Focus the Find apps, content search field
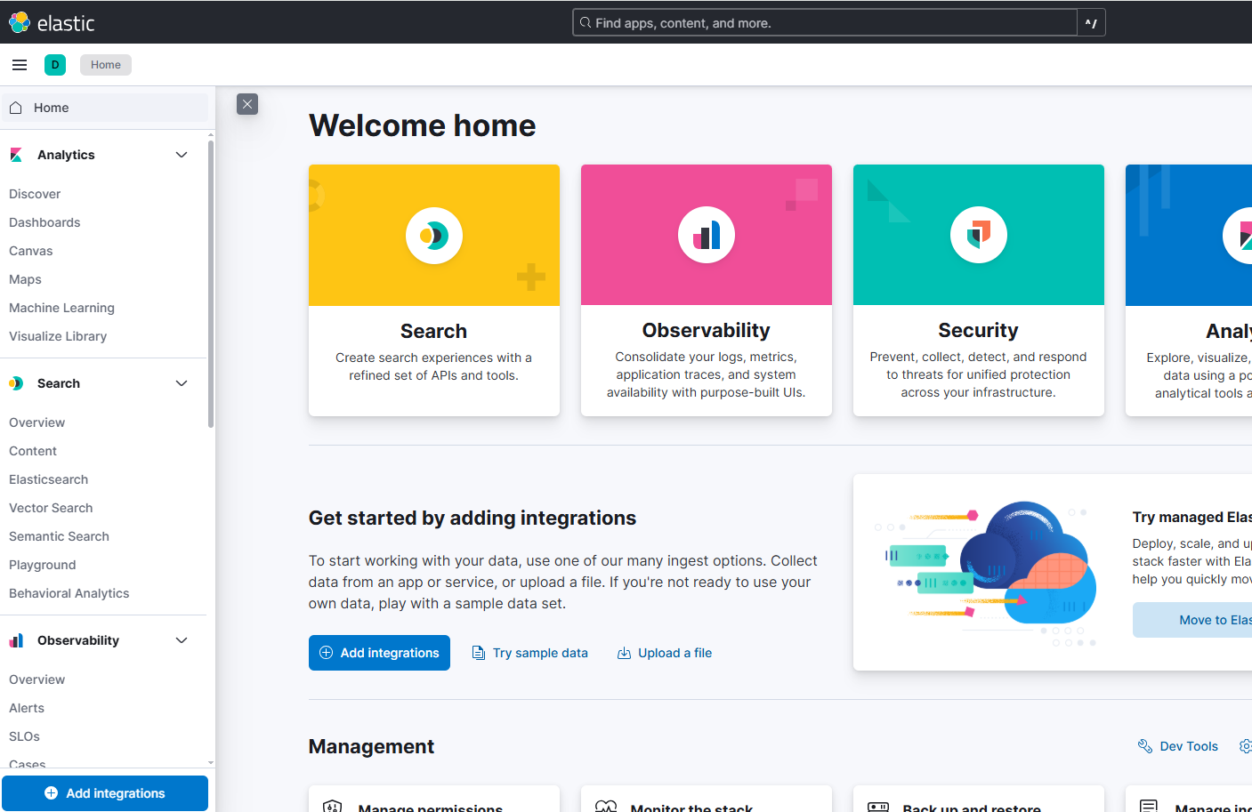 coord(825,23)
